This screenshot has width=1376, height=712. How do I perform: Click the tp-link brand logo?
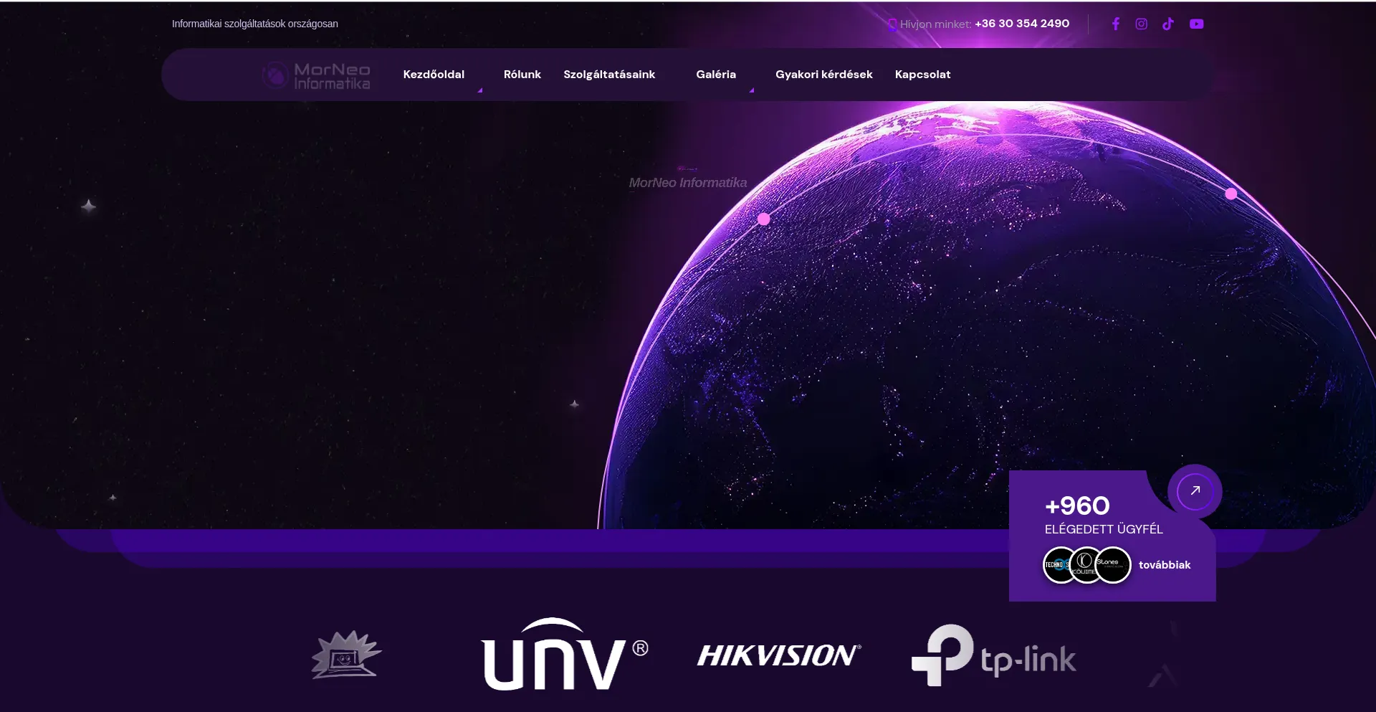coord(993,655)
